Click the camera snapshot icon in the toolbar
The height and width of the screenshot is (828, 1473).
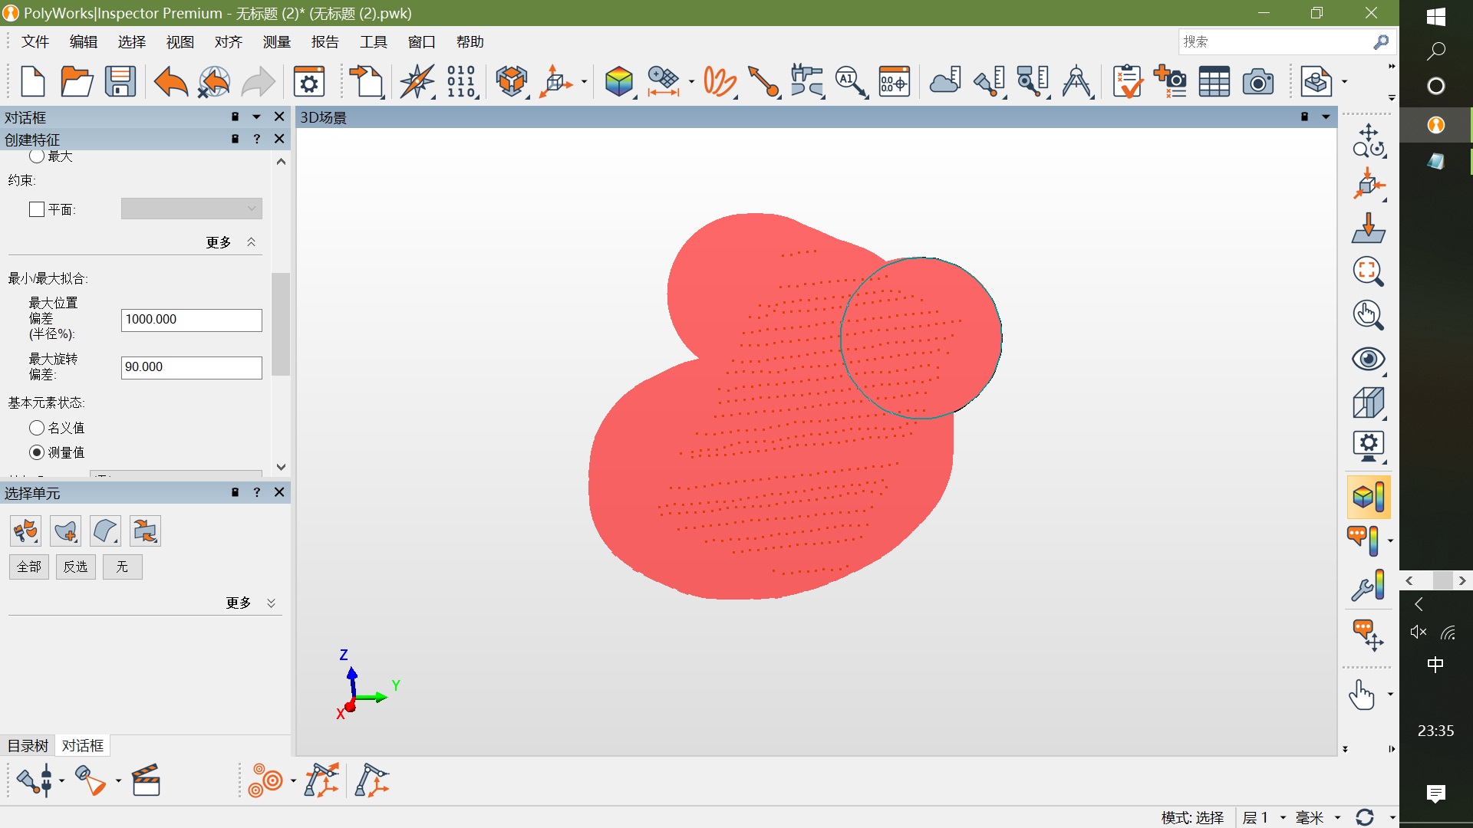[x=1258, y=81]
